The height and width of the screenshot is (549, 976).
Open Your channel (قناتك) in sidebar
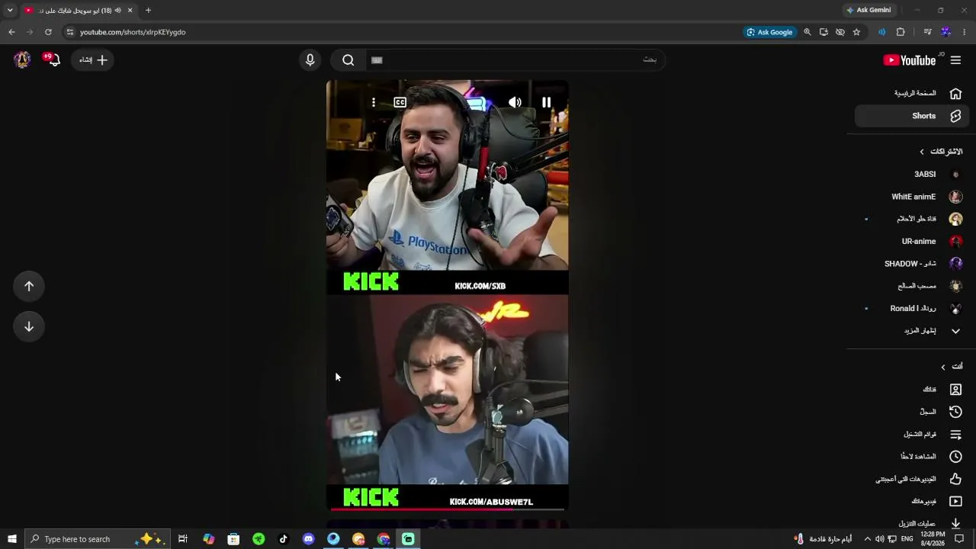(x=912, y=390)
